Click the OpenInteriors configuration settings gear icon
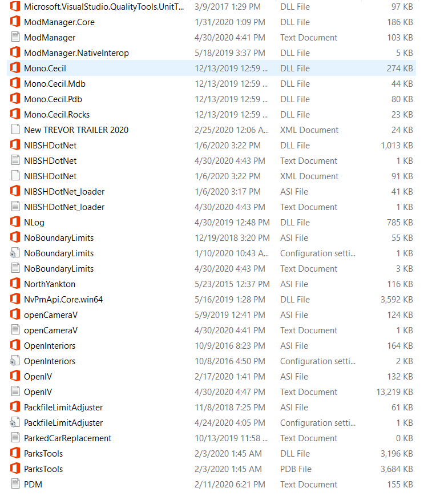This screenshot has height=496, width=432. (14, 361)
